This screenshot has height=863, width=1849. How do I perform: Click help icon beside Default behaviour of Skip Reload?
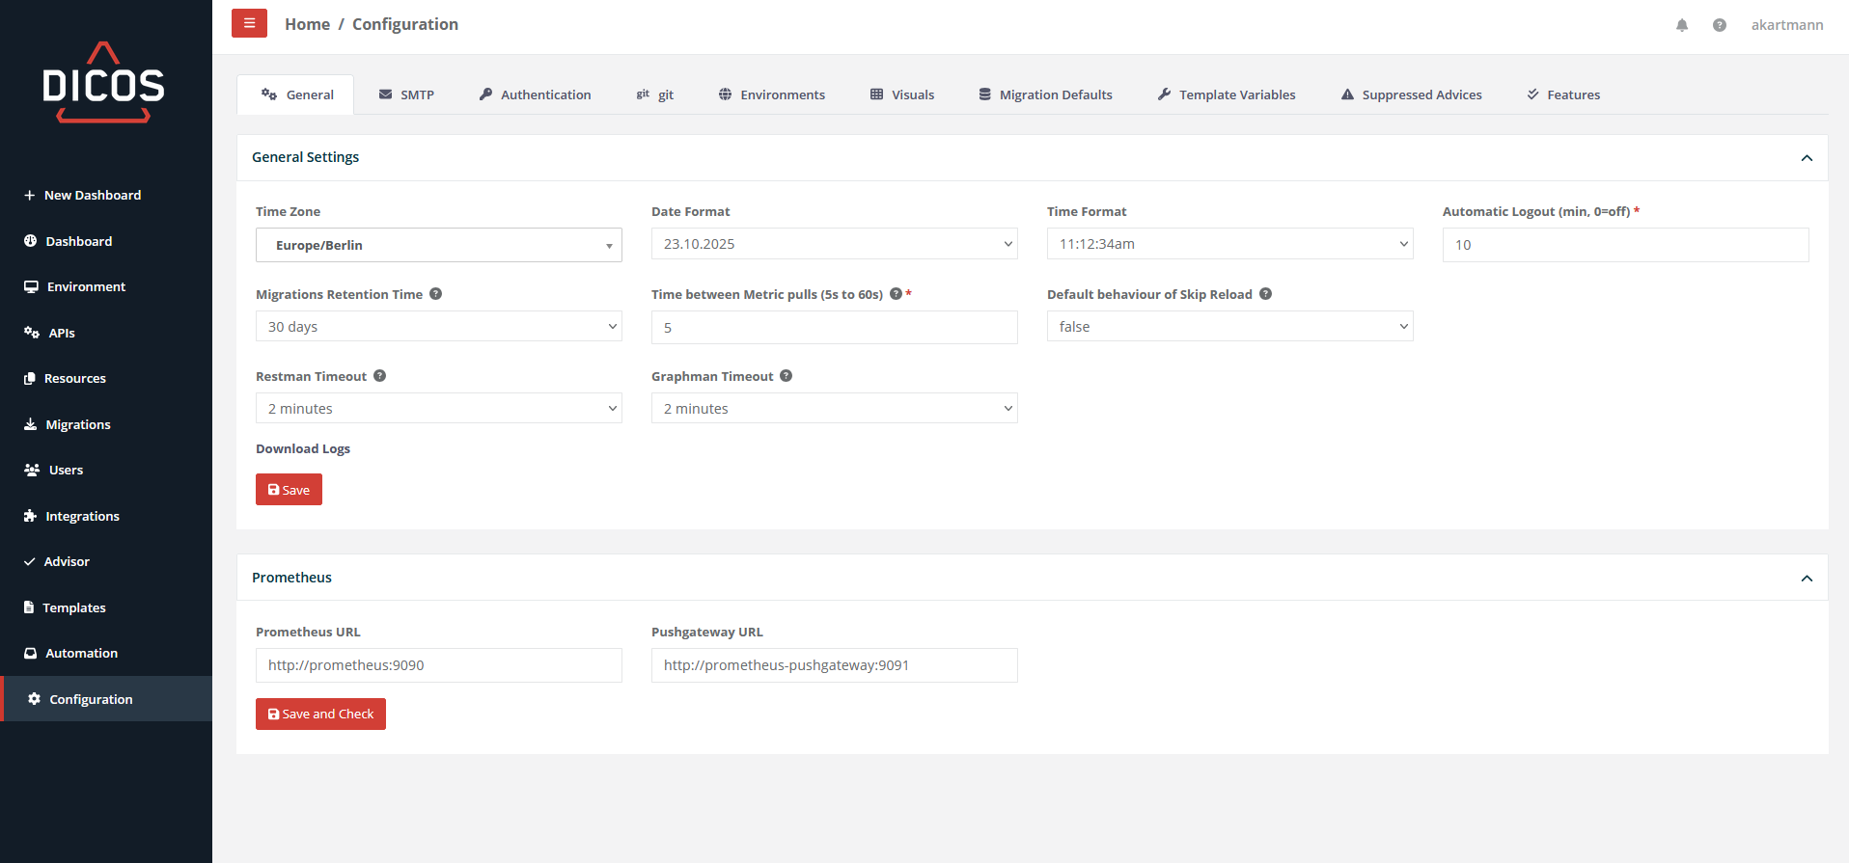(1266, 294)
